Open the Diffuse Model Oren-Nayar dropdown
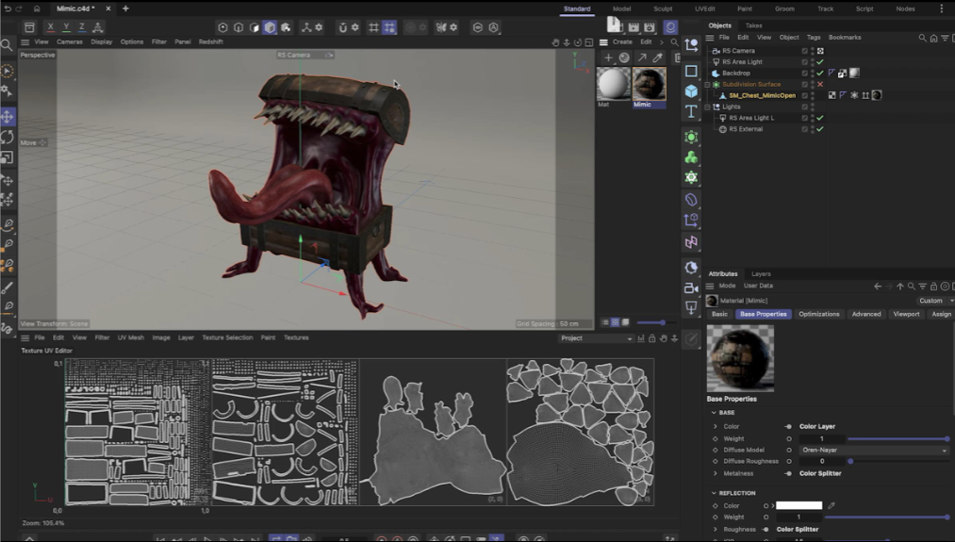955x542 pixels. [x=873, y=451]
